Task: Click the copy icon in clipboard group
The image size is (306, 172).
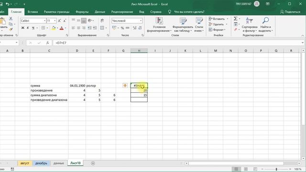Action: coord(11,24)
